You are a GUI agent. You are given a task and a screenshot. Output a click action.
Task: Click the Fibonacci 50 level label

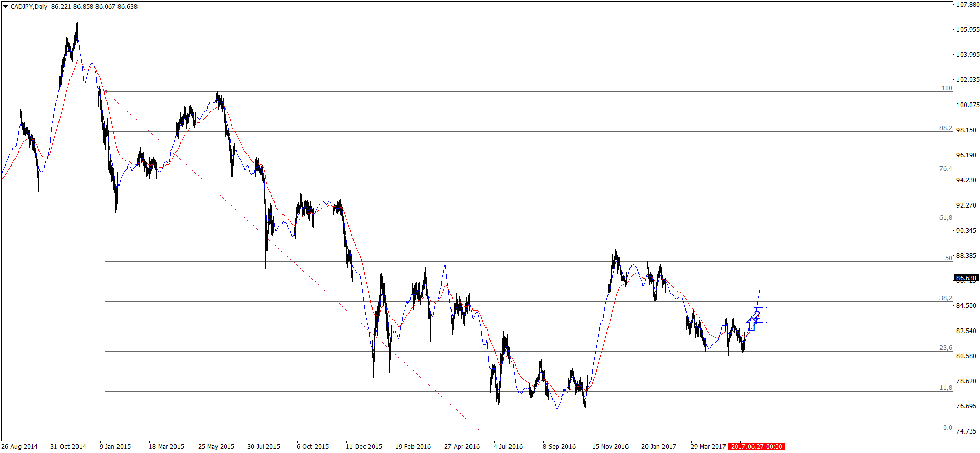[949, 258]
